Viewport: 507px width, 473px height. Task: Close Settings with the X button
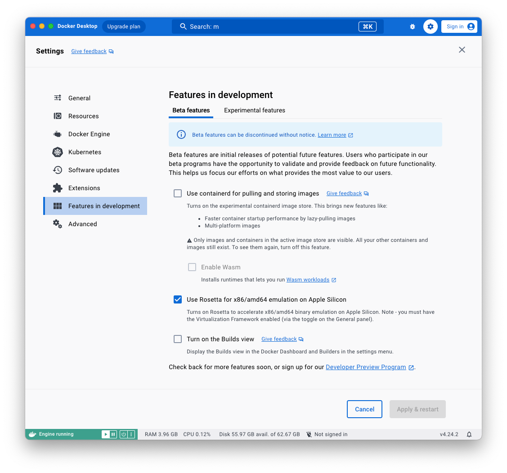pos(462,50)
